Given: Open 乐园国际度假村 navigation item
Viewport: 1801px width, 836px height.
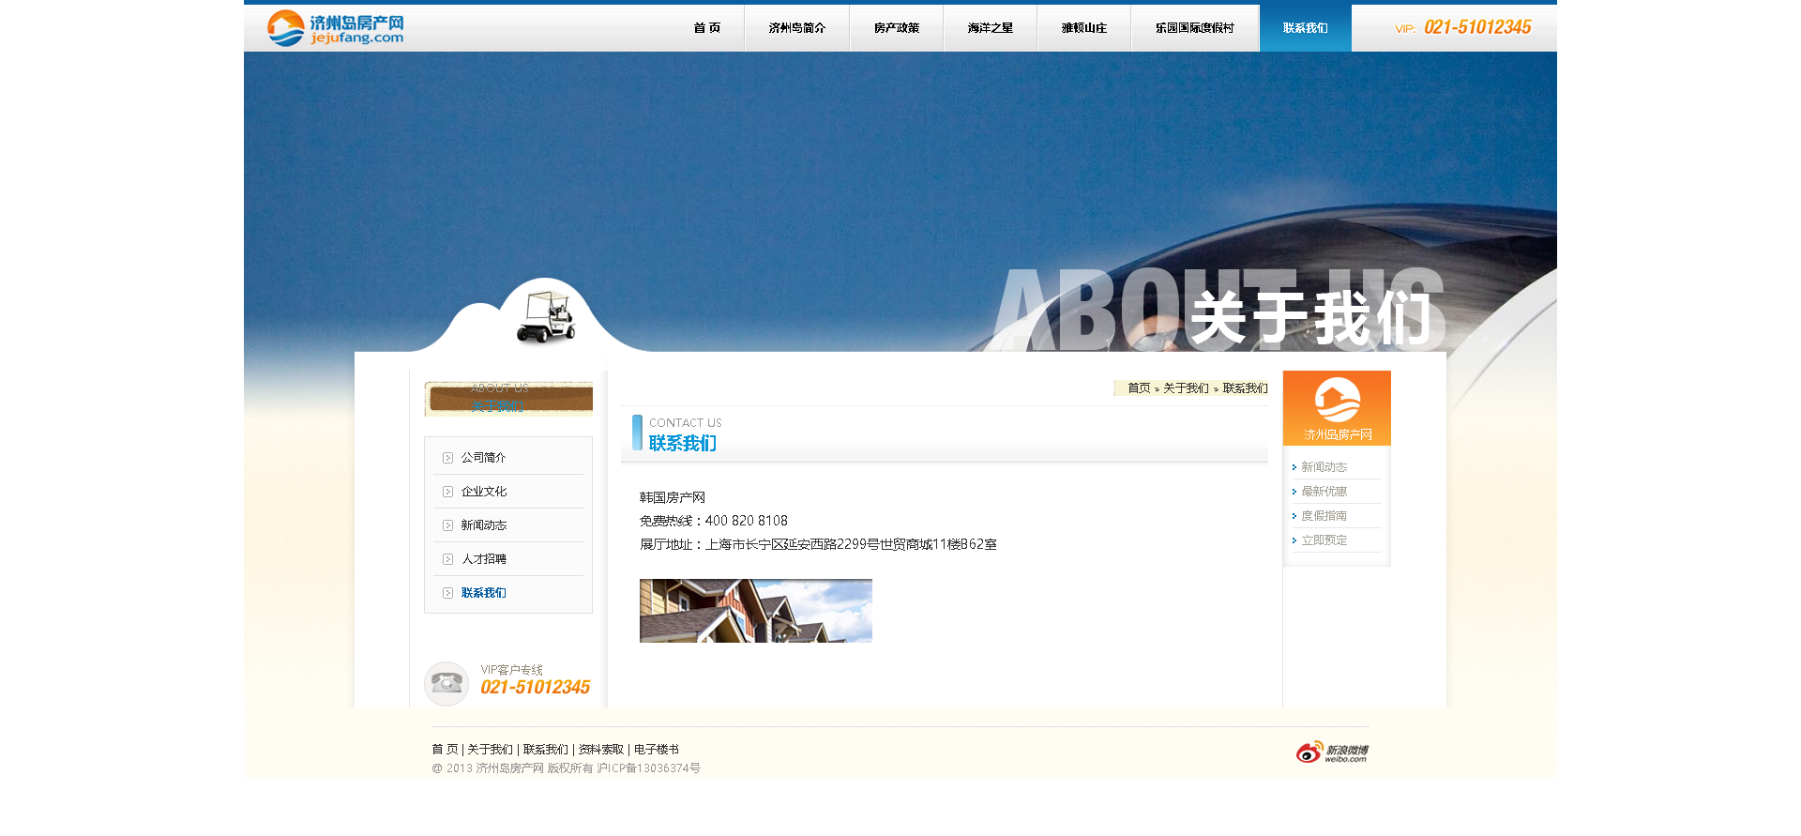Looking at the screenshot, I should (1194, 28).
